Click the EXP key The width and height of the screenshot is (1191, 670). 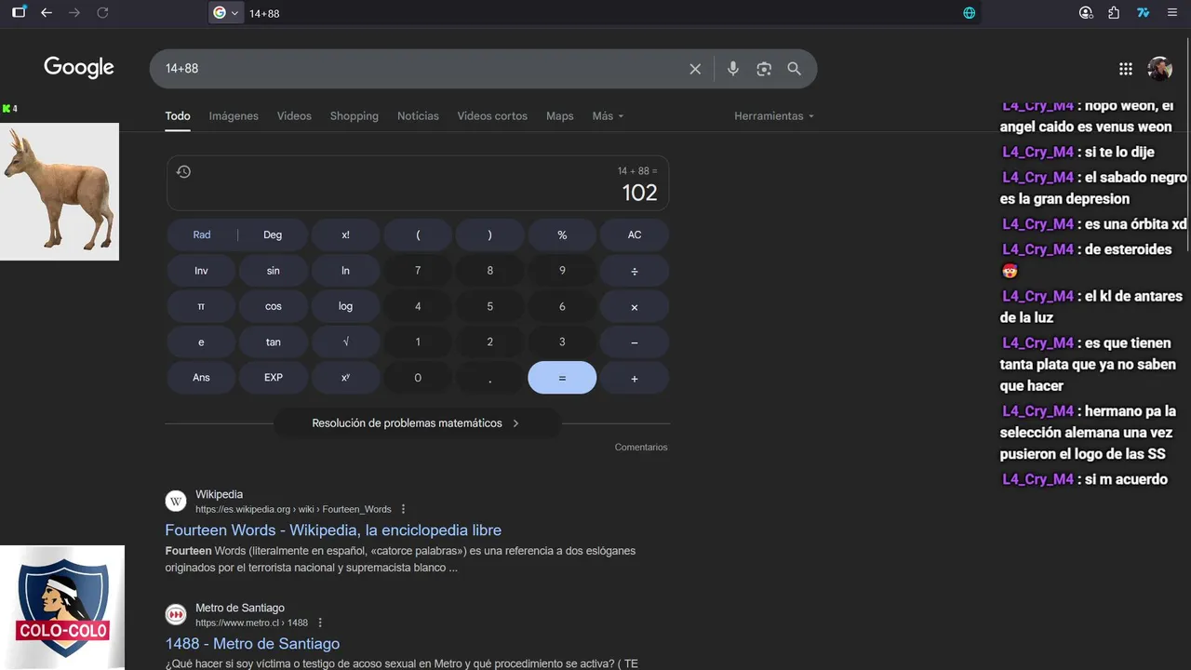tap(273, 378)
